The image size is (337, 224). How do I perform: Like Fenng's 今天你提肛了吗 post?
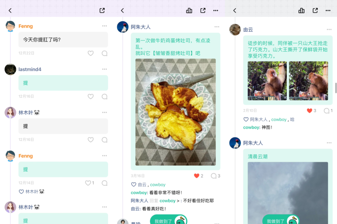91,53
